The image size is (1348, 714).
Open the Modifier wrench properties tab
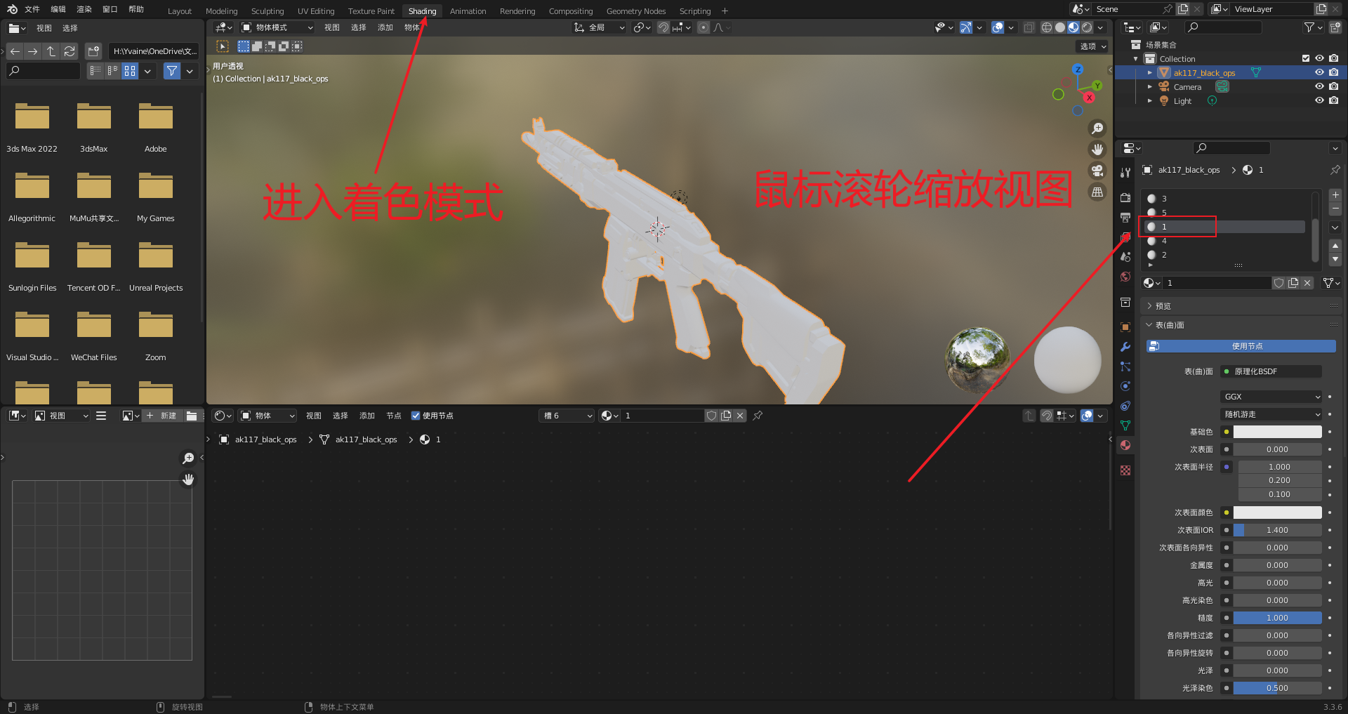click(1125, 347)
